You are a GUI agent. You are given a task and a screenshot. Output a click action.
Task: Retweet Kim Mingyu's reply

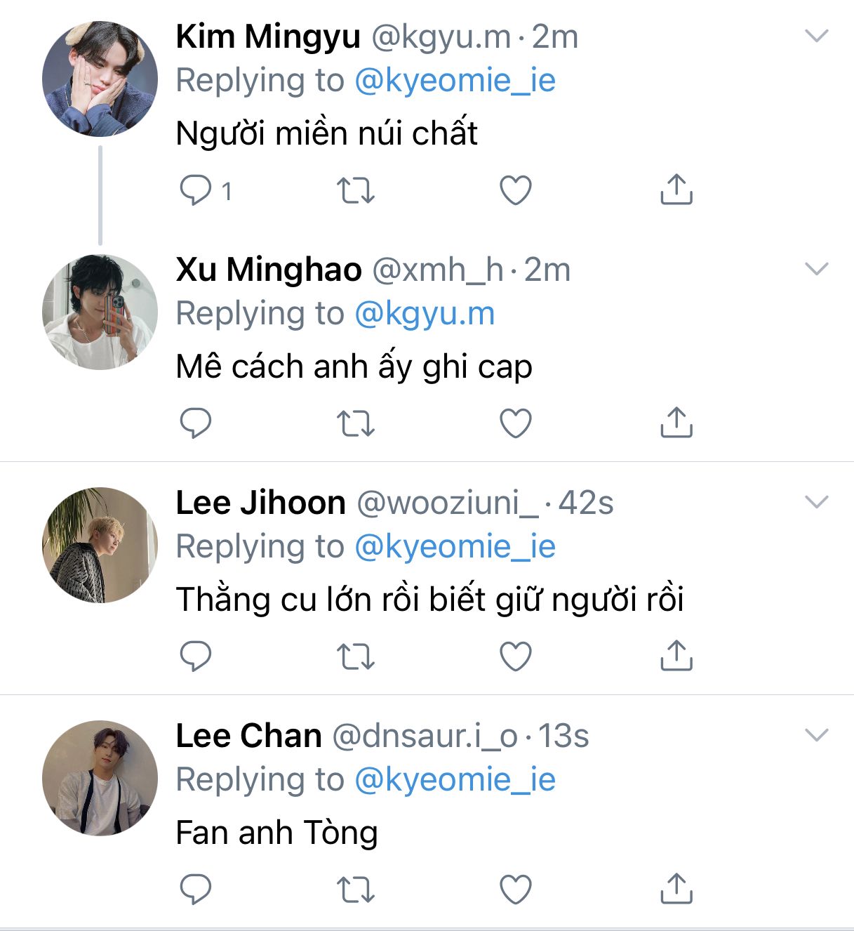356,190
